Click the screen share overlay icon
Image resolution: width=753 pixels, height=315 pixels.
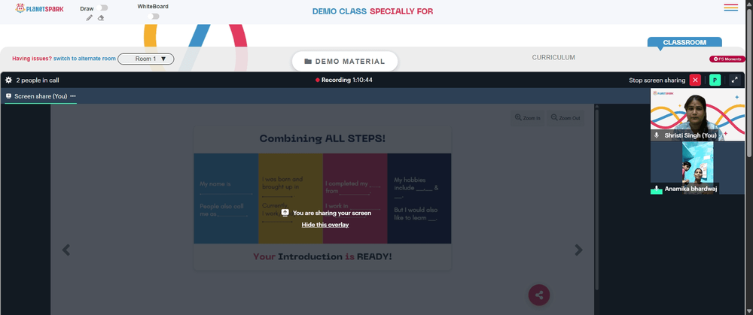coord(285,213)
